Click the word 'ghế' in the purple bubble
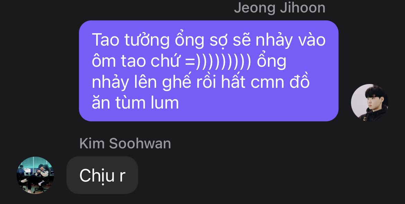 (177, 82)
